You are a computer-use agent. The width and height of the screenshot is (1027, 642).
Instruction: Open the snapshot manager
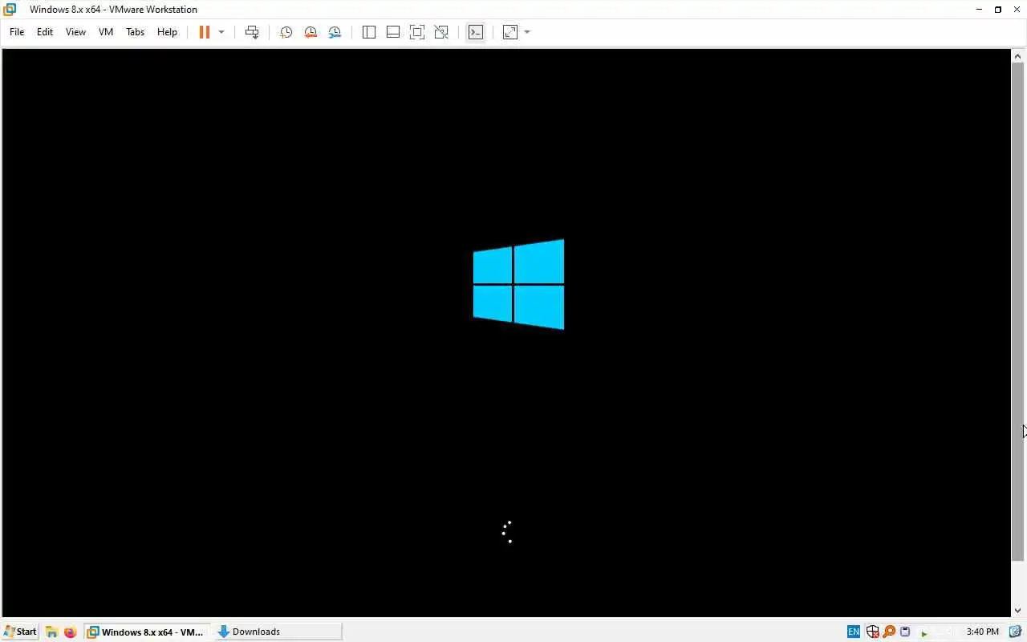335,32
